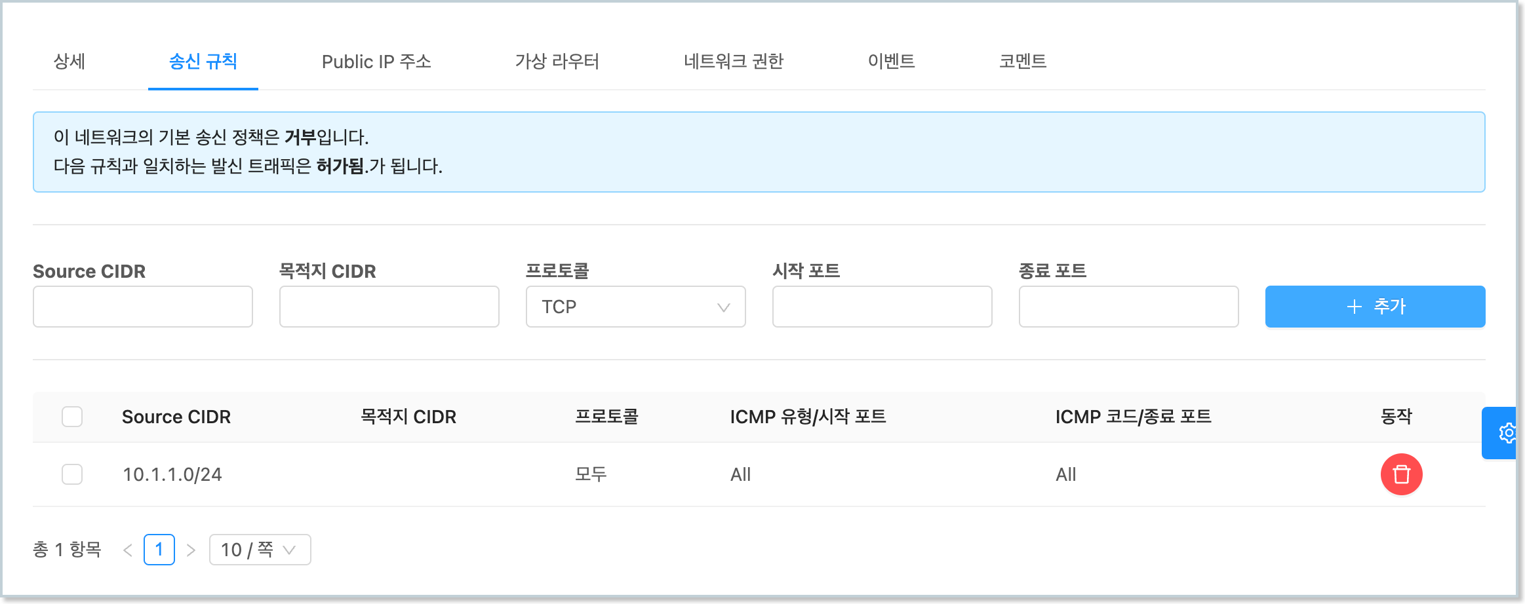Image resolution: width=1525 pixels, height=604 pixels.
Task: Select all rules header checkbox
Action: 72,417
